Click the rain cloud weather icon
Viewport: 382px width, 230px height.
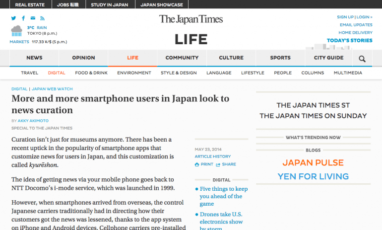click(x=16, y=31)
